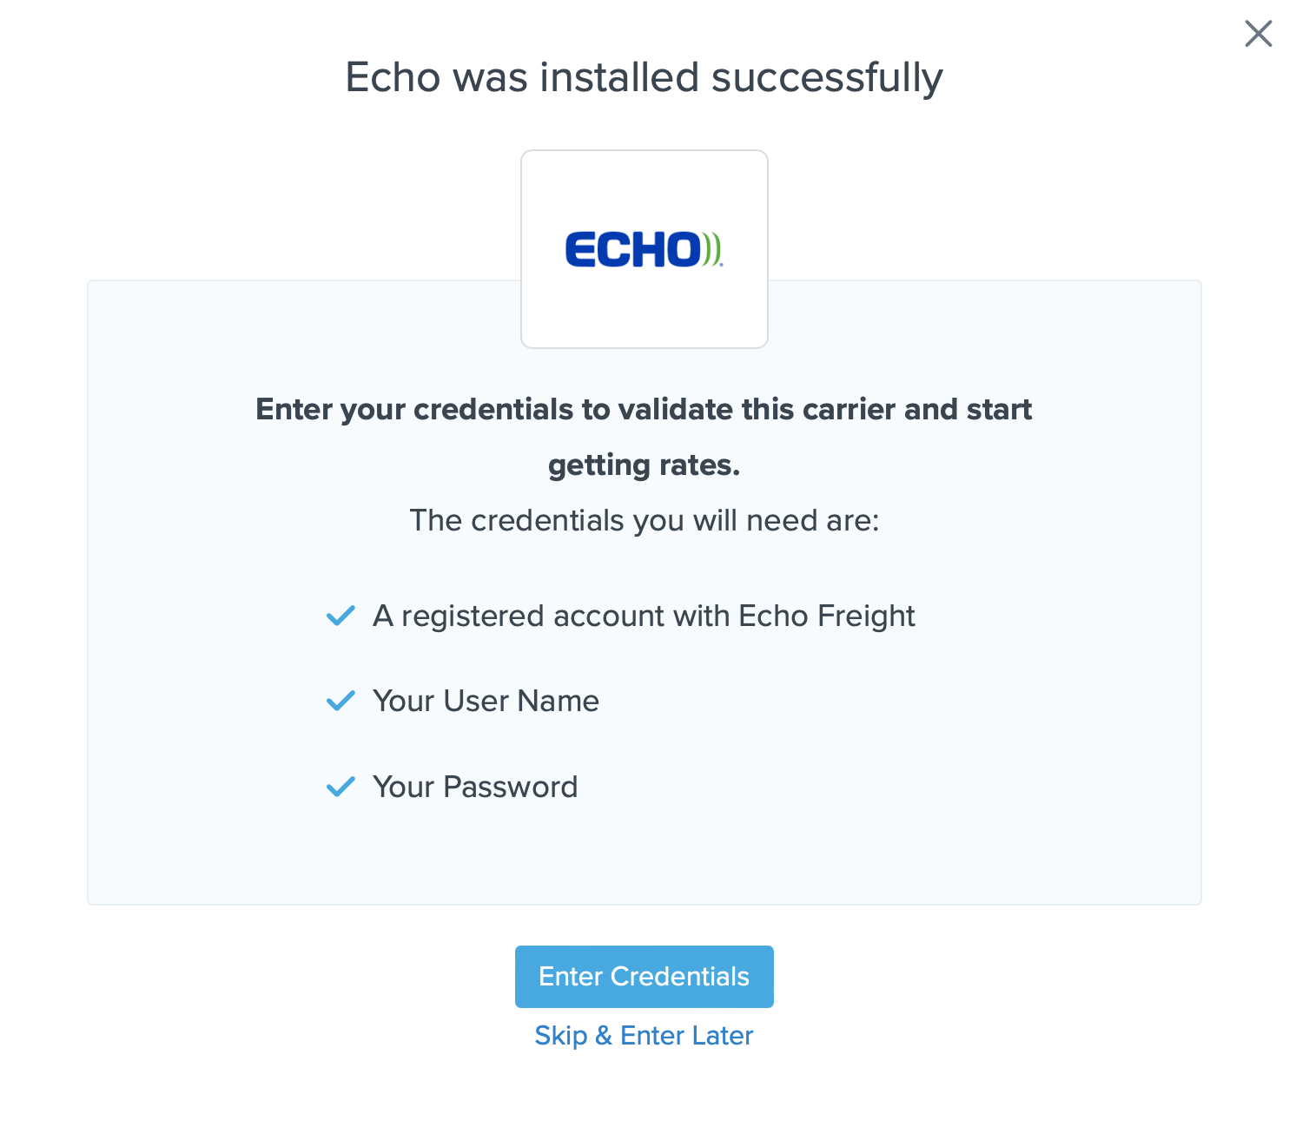Click the checkmark next to Your User Name
1289x1127 pixels.
pos(340,701)
